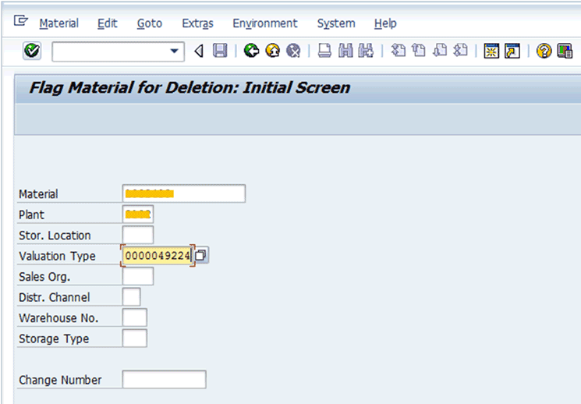581x404 pixels.
Task: Click the Generate Shortcut icon
Action: 512,51
